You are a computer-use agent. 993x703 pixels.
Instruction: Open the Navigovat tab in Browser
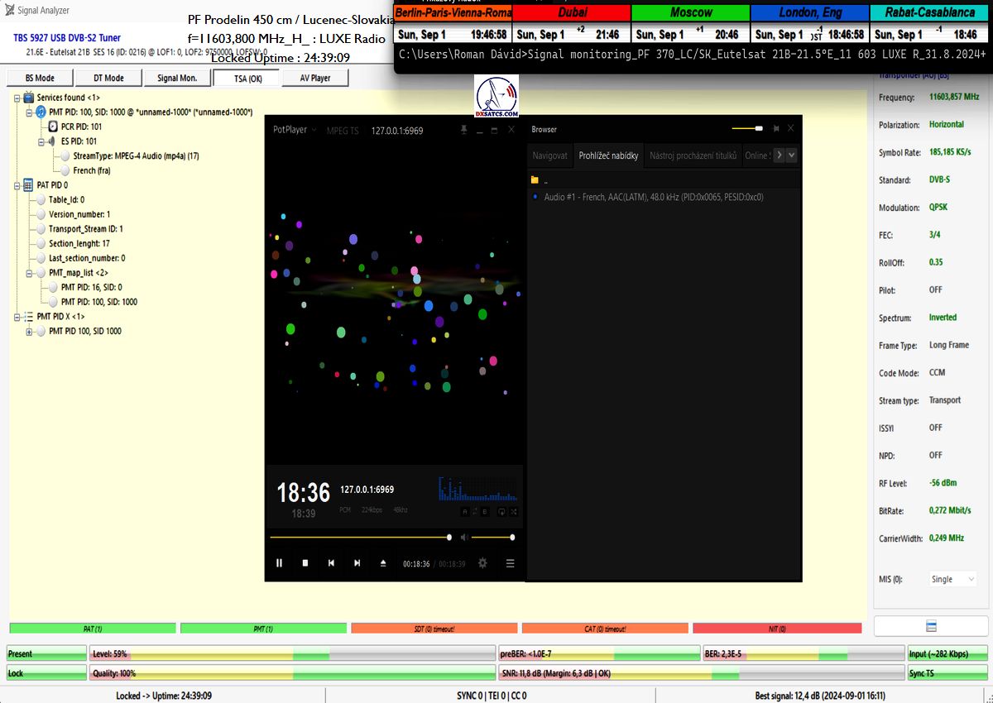[x=549, y=155]
